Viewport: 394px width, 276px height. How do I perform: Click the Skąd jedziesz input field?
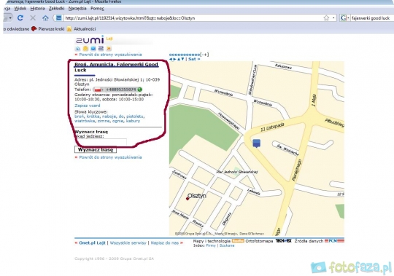(101, 142)
